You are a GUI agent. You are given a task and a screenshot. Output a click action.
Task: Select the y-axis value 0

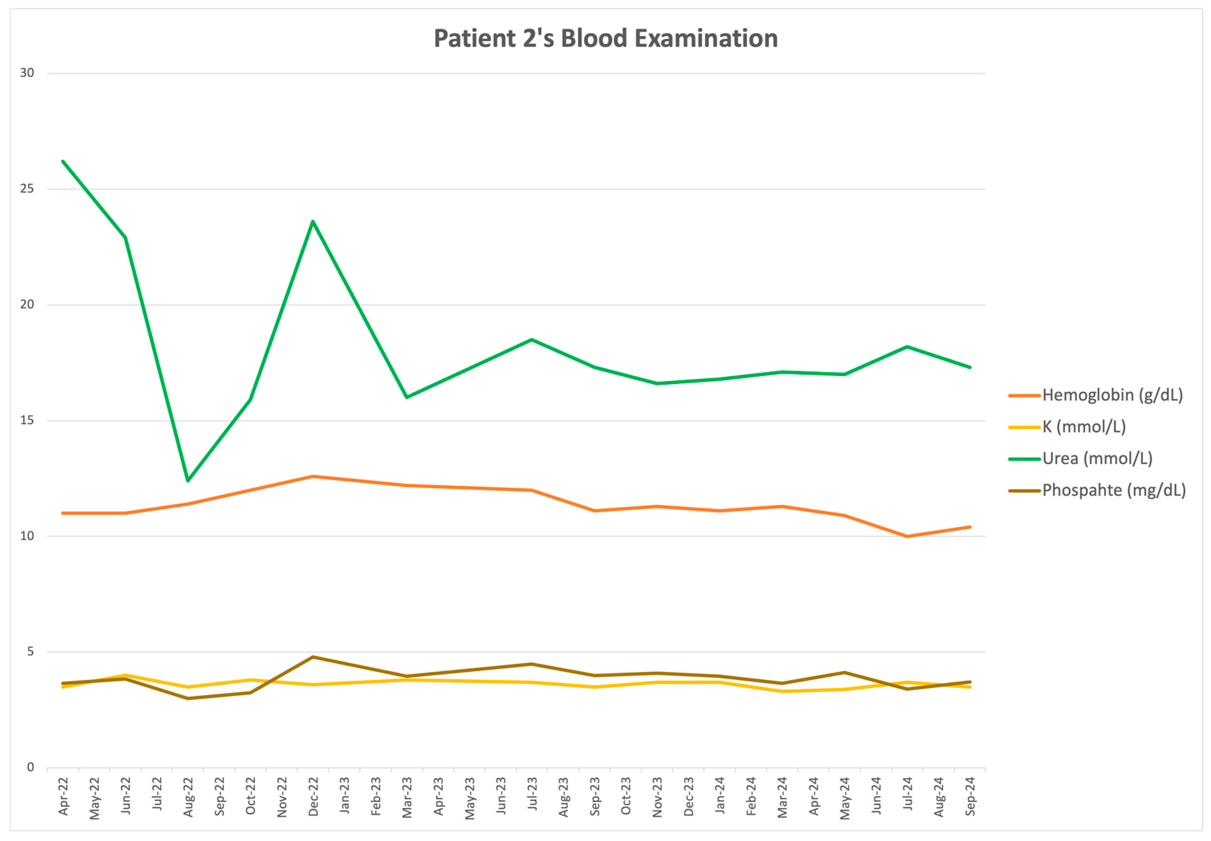pyautogui.click(x=31, y=767)
